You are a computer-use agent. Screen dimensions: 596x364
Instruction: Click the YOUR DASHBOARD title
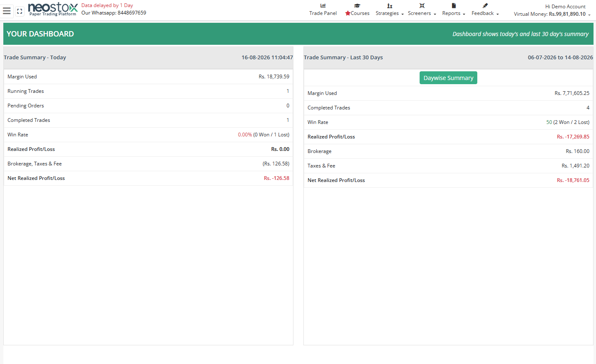[x=40, y=34]
